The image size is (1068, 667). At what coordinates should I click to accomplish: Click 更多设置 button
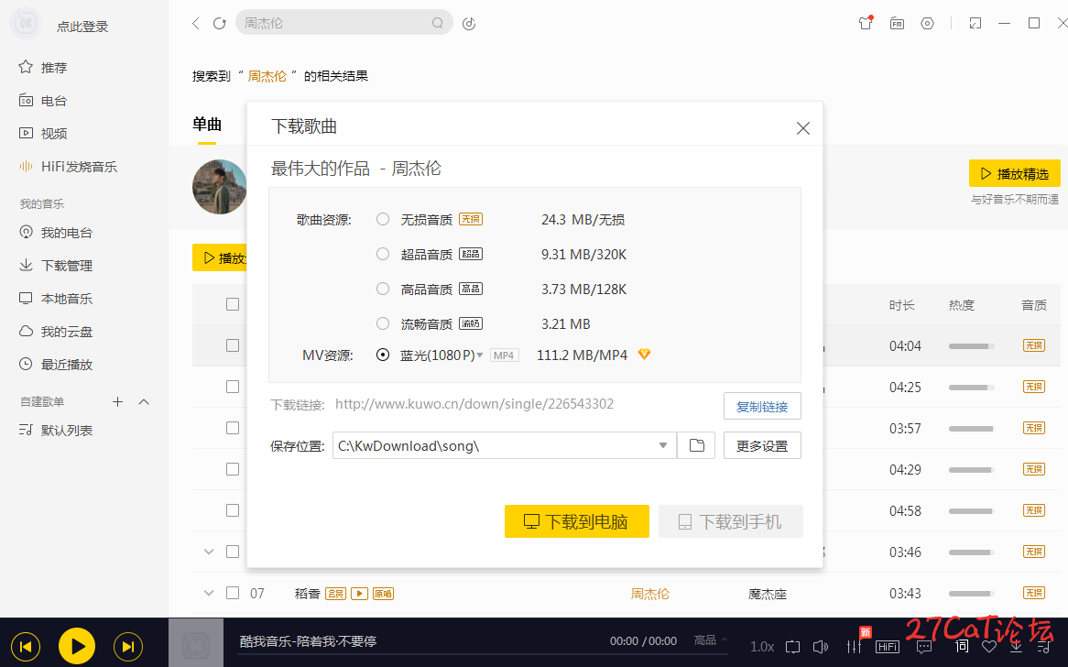[761, 445]
